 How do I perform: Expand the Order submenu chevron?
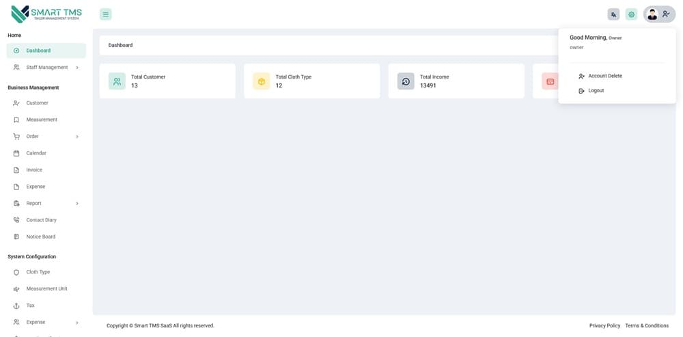click(77, 137)
